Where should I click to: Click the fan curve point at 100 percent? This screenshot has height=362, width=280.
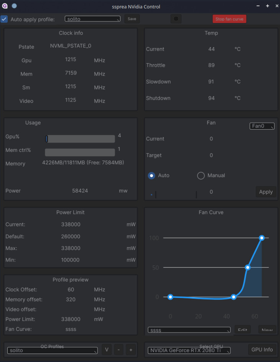pyautogui.click(x=262, y=238)
